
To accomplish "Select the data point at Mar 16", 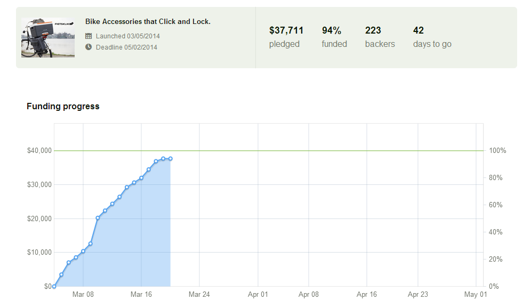I will click(x=141, y=178).
